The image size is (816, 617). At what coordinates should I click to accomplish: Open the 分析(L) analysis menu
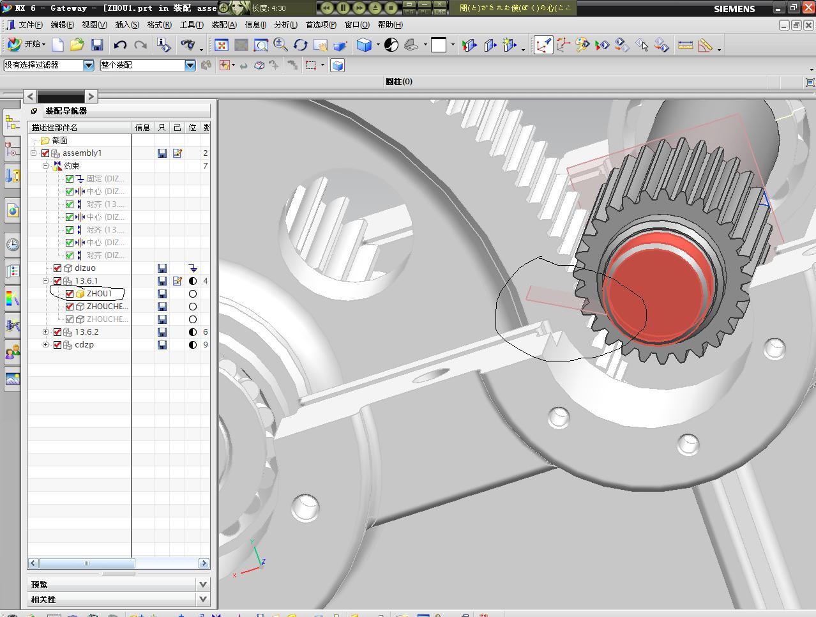tap(285, 25)
